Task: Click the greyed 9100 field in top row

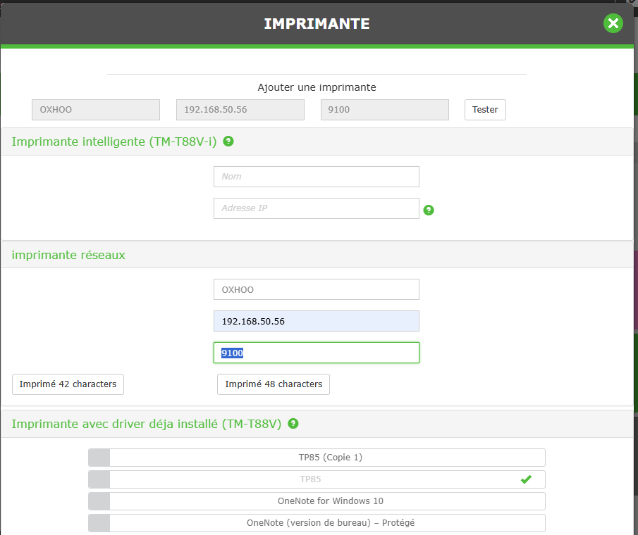Action: (x=384, y=110)
